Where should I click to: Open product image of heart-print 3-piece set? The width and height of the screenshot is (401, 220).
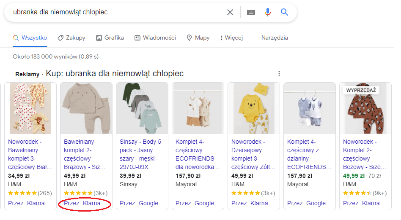30,108
